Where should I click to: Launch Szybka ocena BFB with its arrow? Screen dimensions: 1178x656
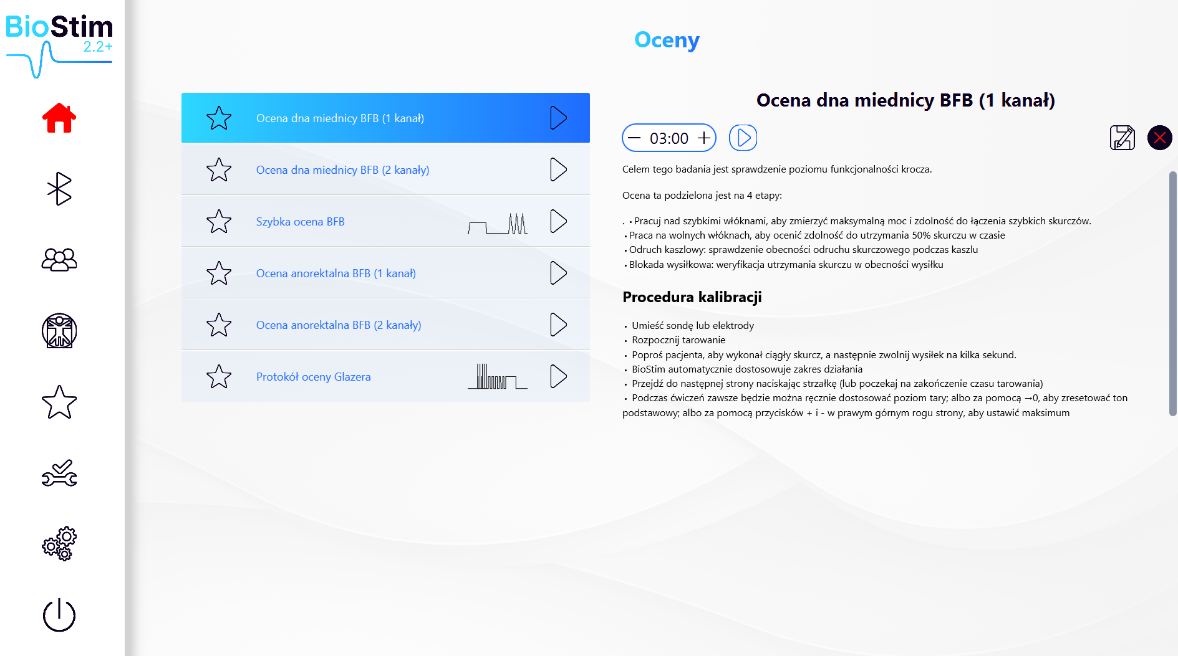click(x=559, y=221)
